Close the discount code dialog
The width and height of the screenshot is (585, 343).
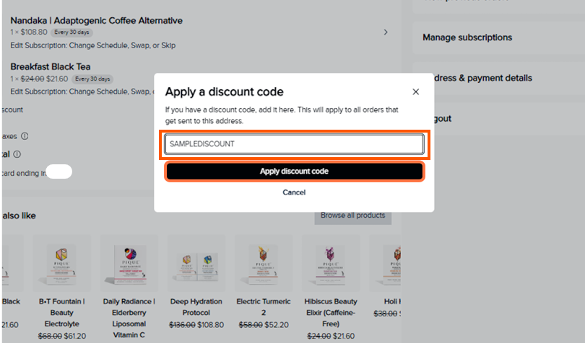pyautogui.click(x=415, y=92)
